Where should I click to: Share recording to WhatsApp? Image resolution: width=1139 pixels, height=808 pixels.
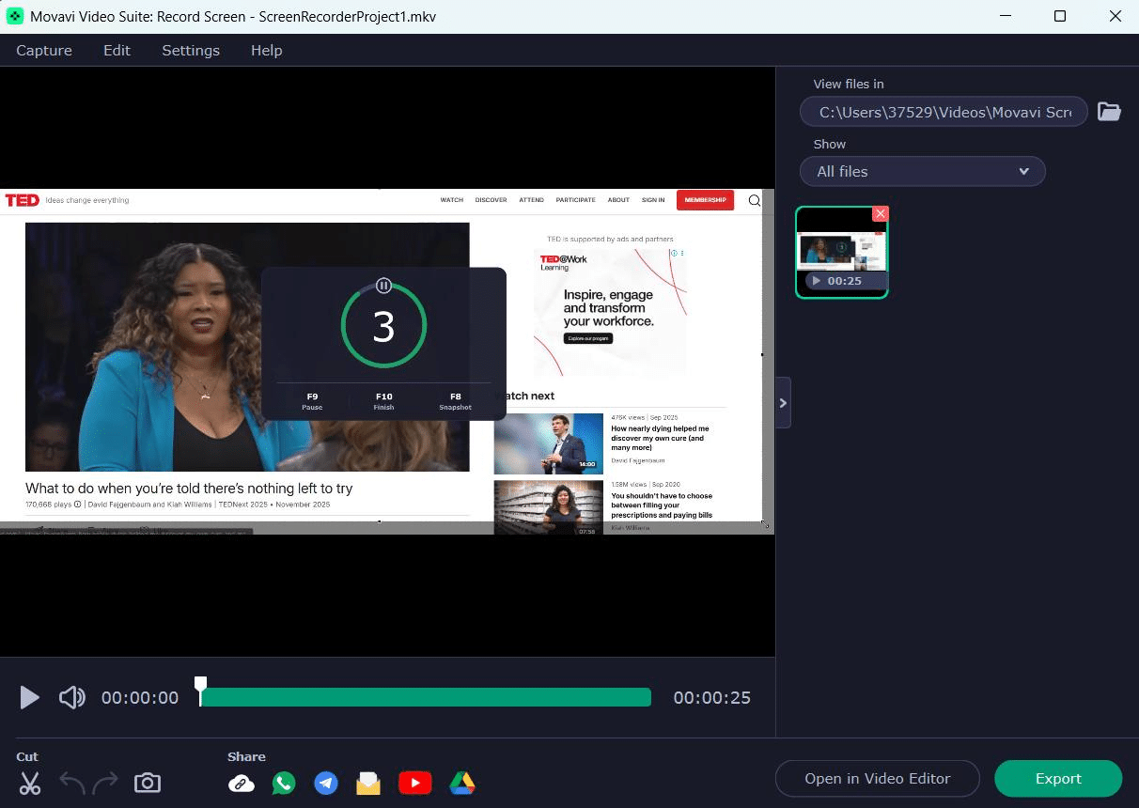(284, 783)
